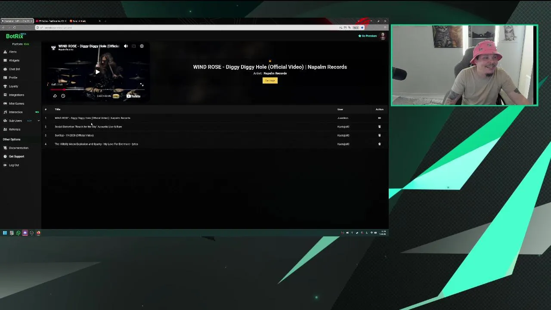Select the WIND ROSE queue row title

pos(93,118)
